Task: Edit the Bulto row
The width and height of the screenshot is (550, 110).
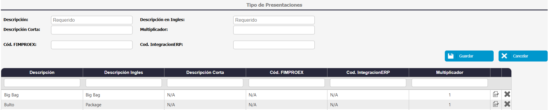Action: click(496, 104)
